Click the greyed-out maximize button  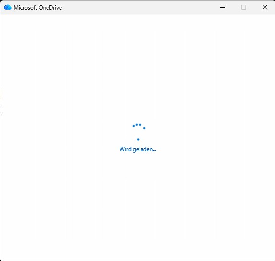[244, 7]
